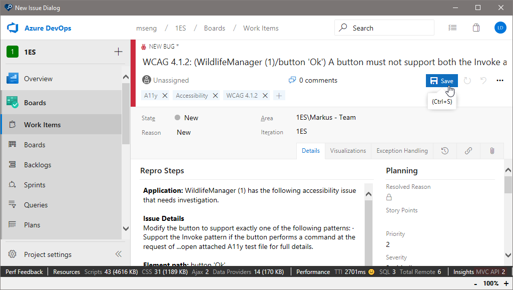Switch to the Details tab
This screenshot has height=290, width=513.
(x=310, y=151)
